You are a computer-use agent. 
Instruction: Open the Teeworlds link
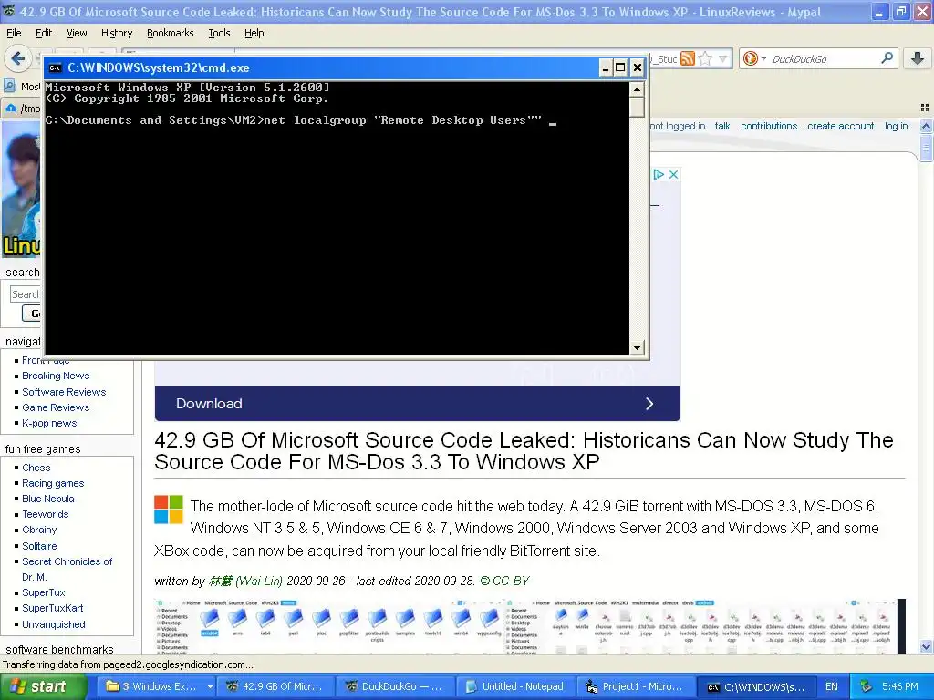pyautogui.click(x=46, y=514)
